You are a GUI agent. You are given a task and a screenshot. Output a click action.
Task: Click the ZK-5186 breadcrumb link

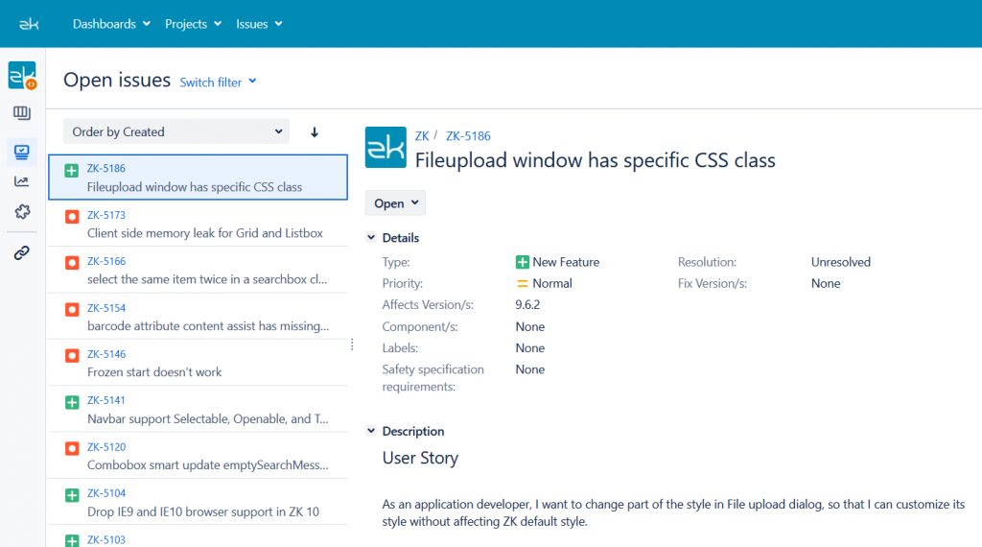pos(468,136)
